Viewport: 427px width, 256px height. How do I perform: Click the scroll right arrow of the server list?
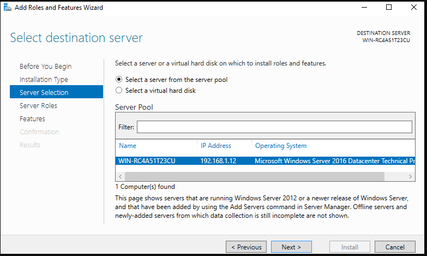pos(411,177)
